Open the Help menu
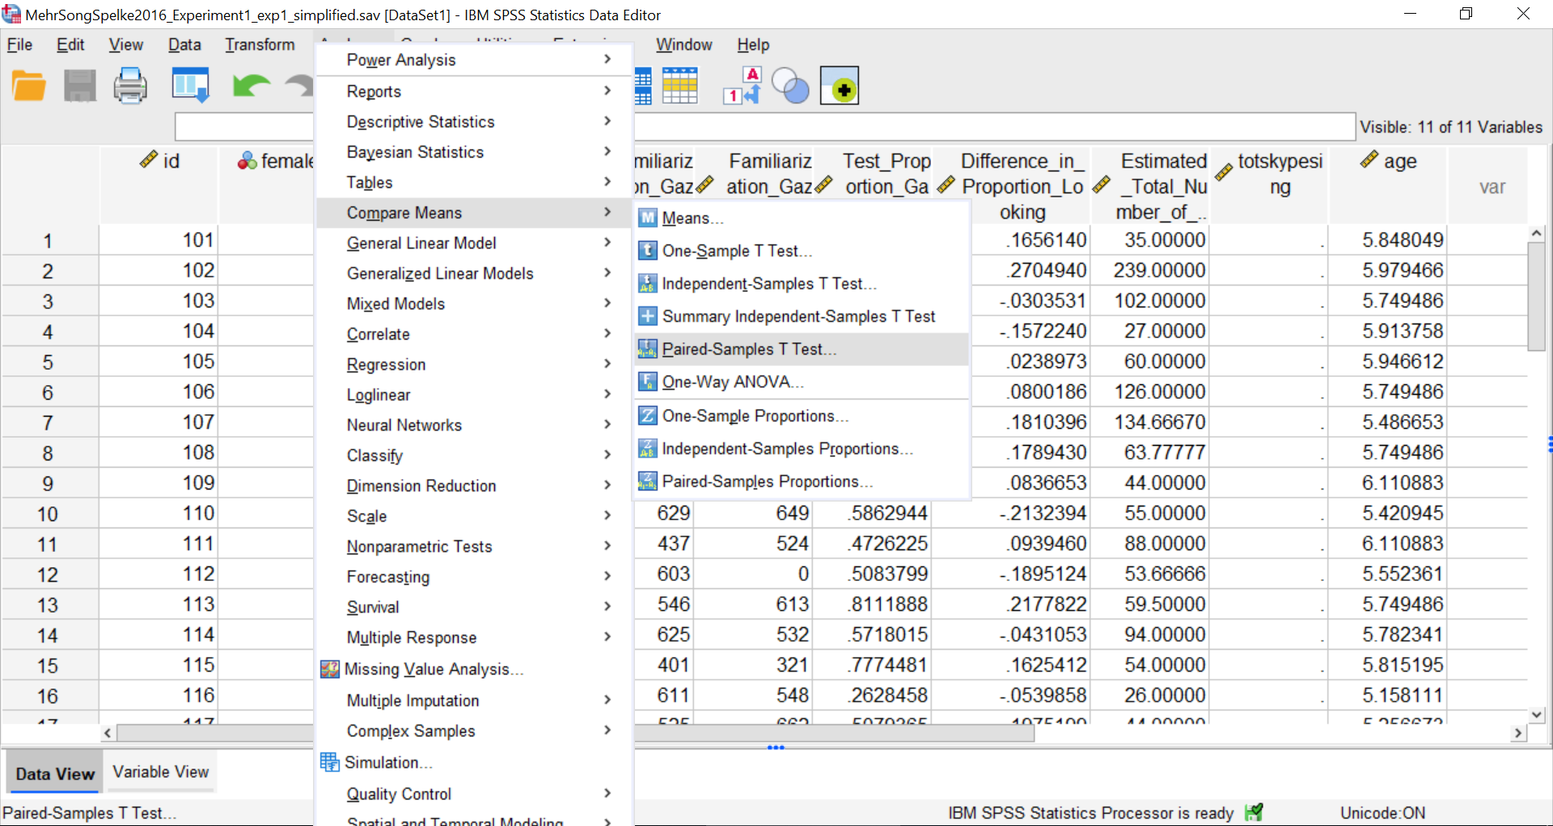Viewport: 1553px width, 826px height. point(753,44)
